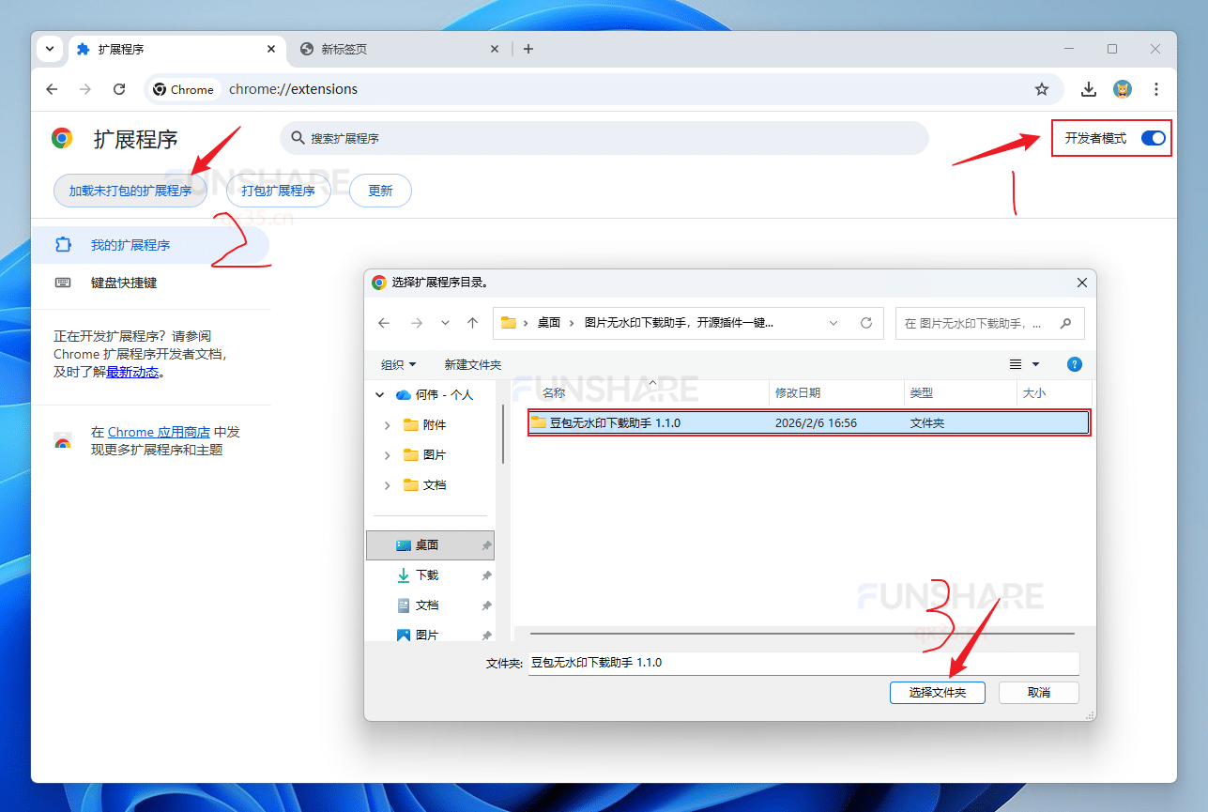Disable the 开发者模式 toggle
Image resolution: width=1208 pixels, height=812 pixels.
click(x=1153, y=138)
